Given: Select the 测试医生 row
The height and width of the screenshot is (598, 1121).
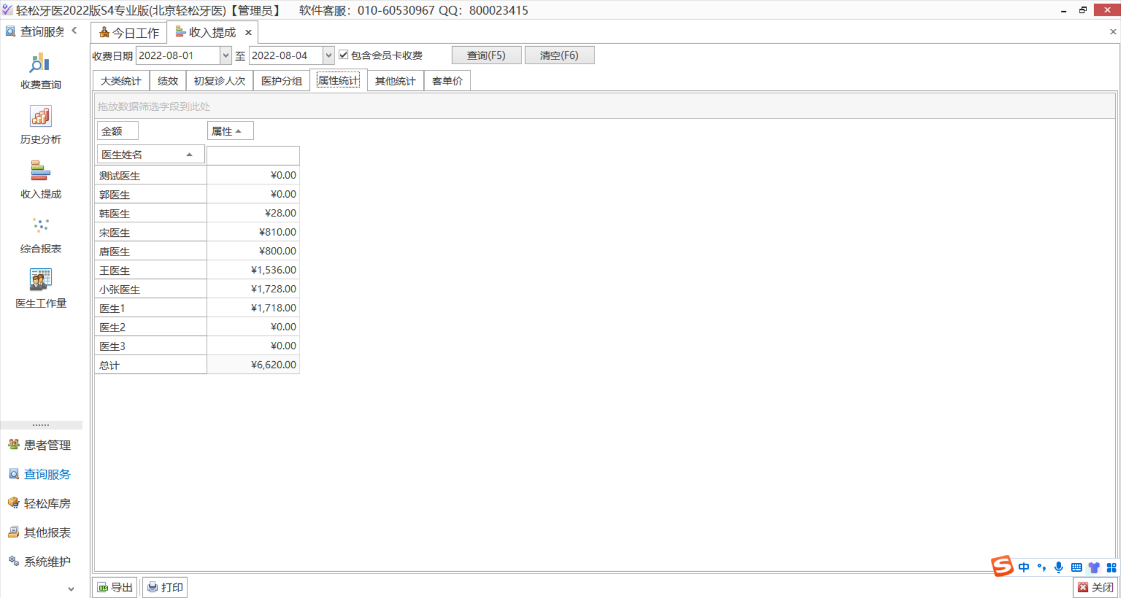Looking at the screenshot, I should [151, 175].
